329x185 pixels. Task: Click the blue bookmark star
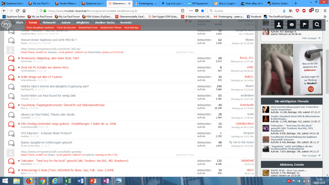[x=203, y=11]
